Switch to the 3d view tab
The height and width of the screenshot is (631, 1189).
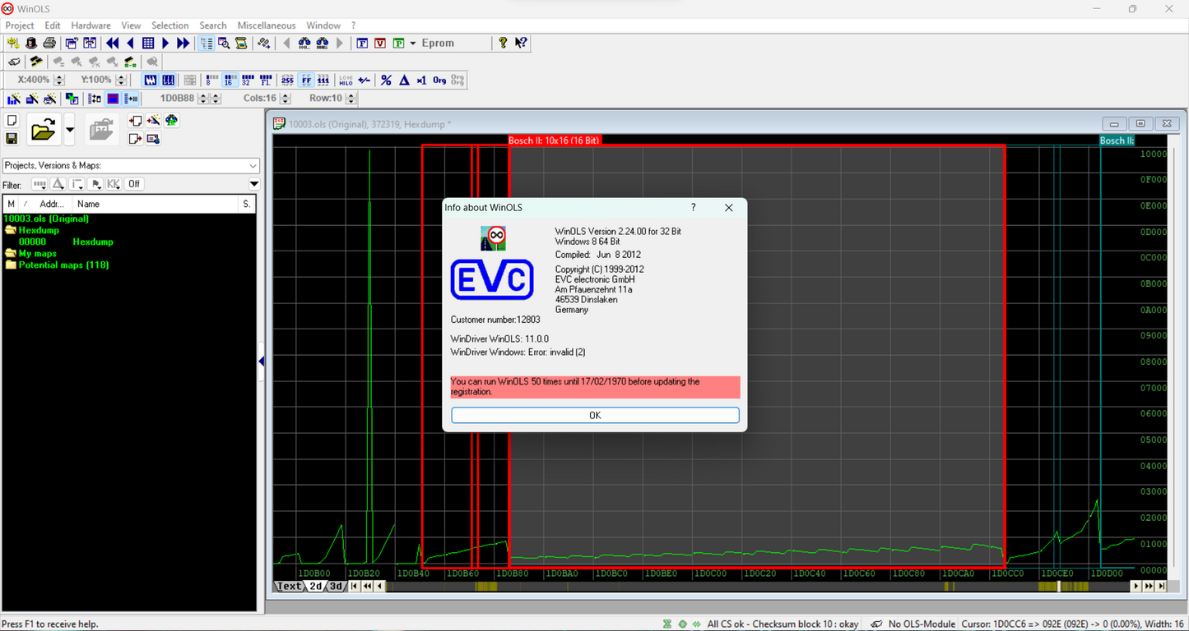coord(336,586)
